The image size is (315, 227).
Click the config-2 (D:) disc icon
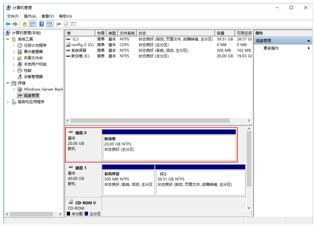click(x=68, y=44)
